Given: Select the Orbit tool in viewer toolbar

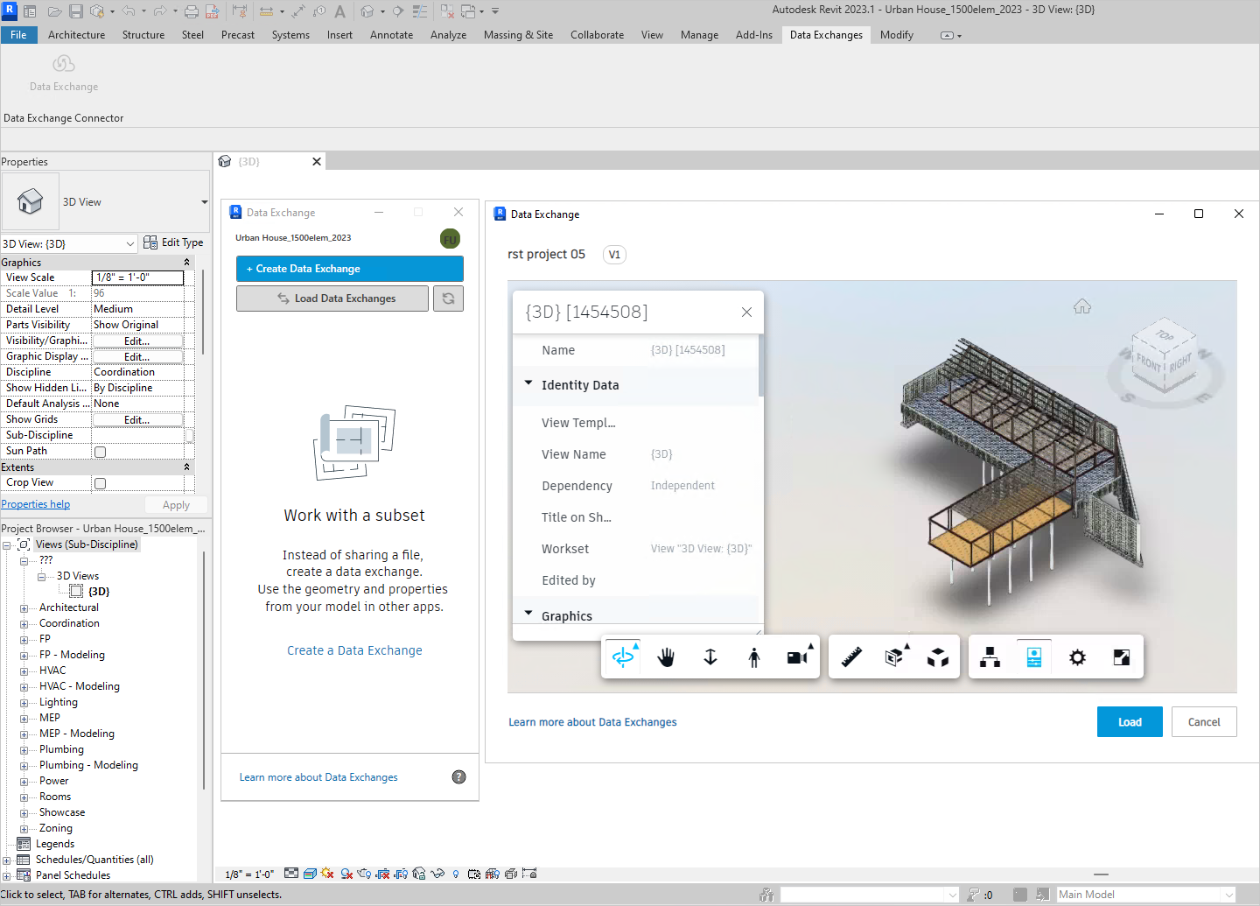Looking at the screenshot, I should coord(623,657).
